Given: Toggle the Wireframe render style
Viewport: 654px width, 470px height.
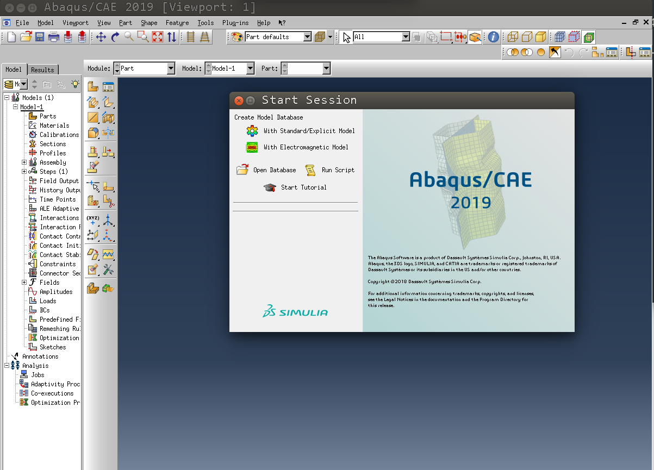Looking at the screenshot, I should click(512, 37).
